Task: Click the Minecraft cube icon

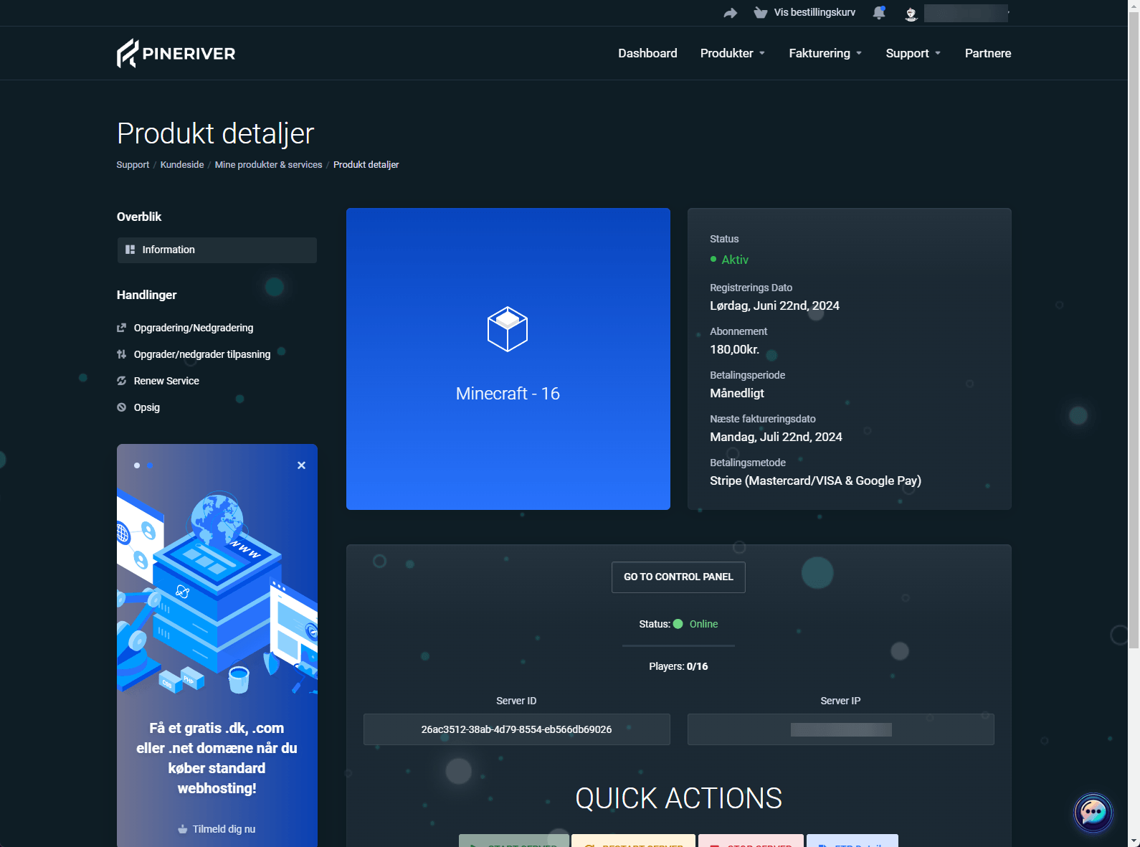Action: (x=508, y=329)
